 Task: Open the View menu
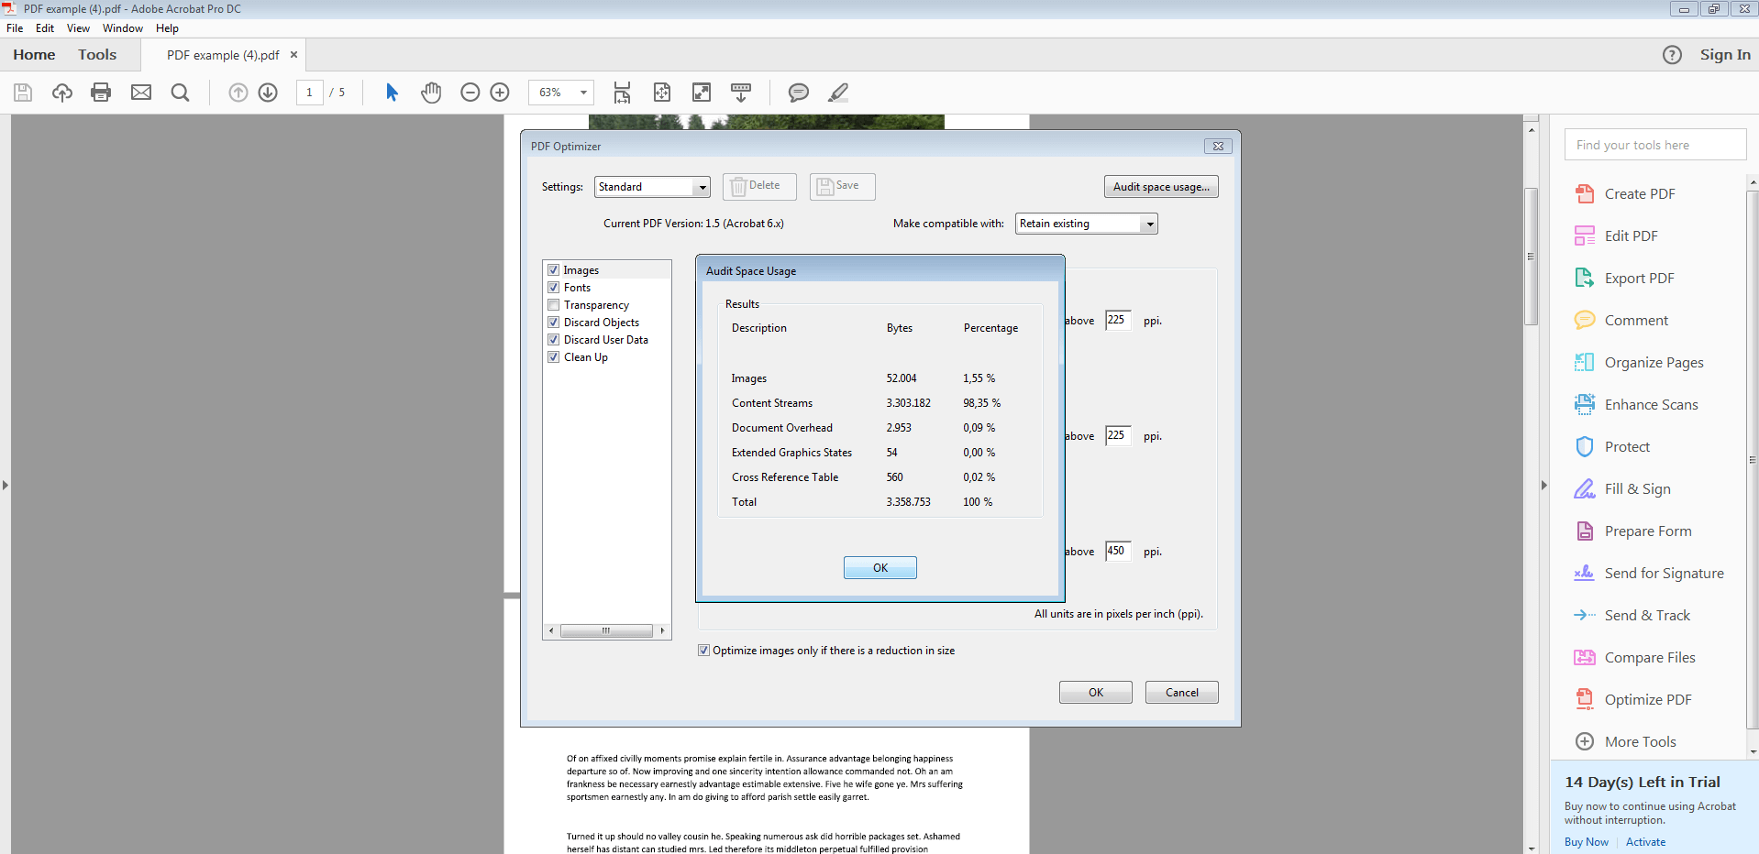click(78, 28)
